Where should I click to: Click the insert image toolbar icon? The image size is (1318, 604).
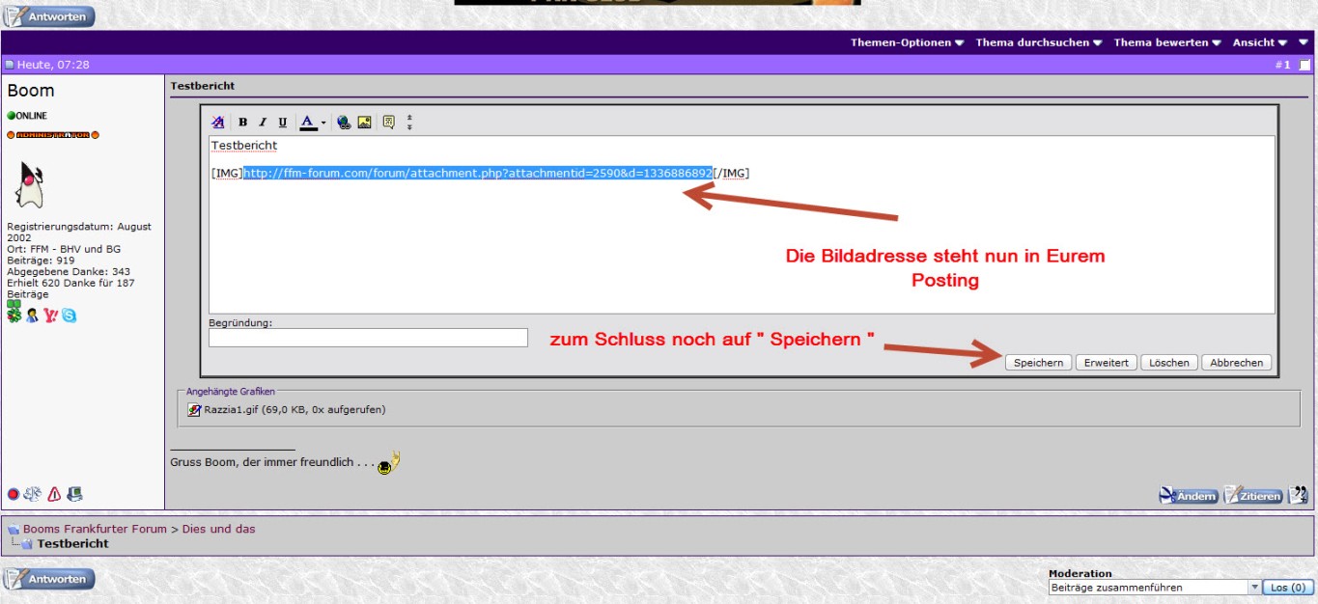[364, 123]
